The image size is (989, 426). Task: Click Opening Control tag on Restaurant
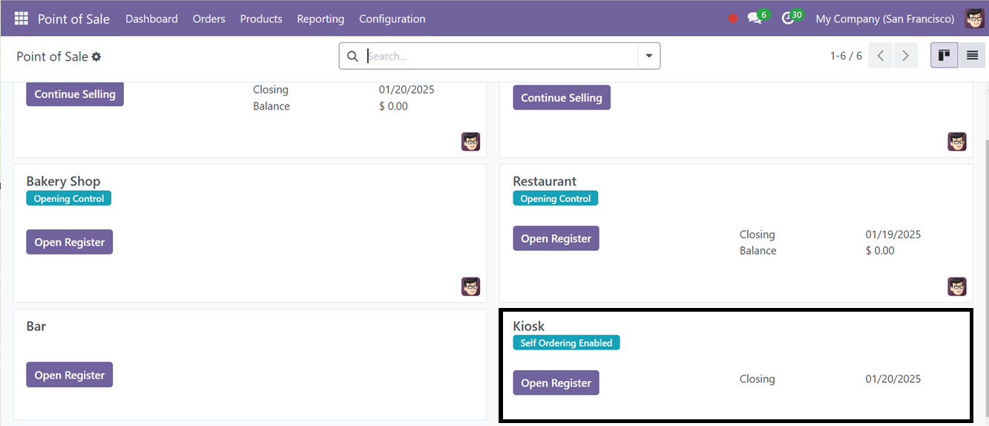[x=556, y=198]
